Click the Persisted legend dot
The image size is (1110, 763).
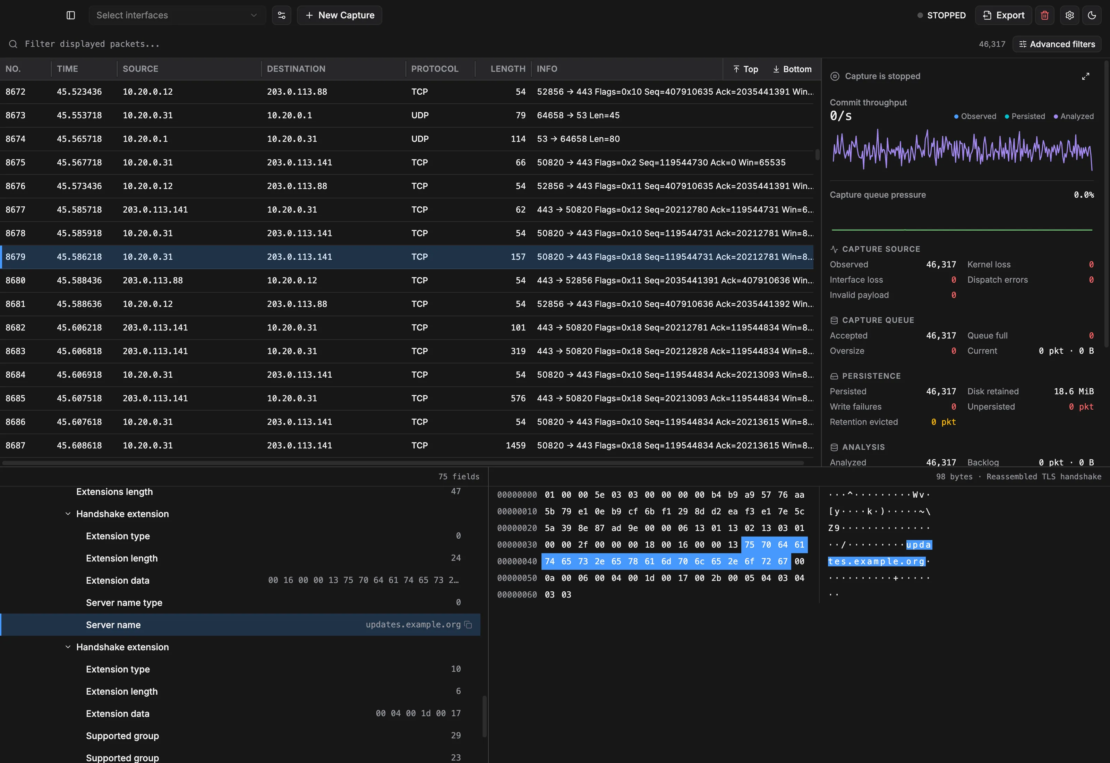click(1007, 117)
